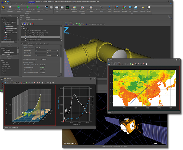Toggle Pre-rotation position offset Disabled button

coord(42,65)
